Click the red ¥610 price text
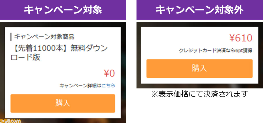 [x=241, y=38]
